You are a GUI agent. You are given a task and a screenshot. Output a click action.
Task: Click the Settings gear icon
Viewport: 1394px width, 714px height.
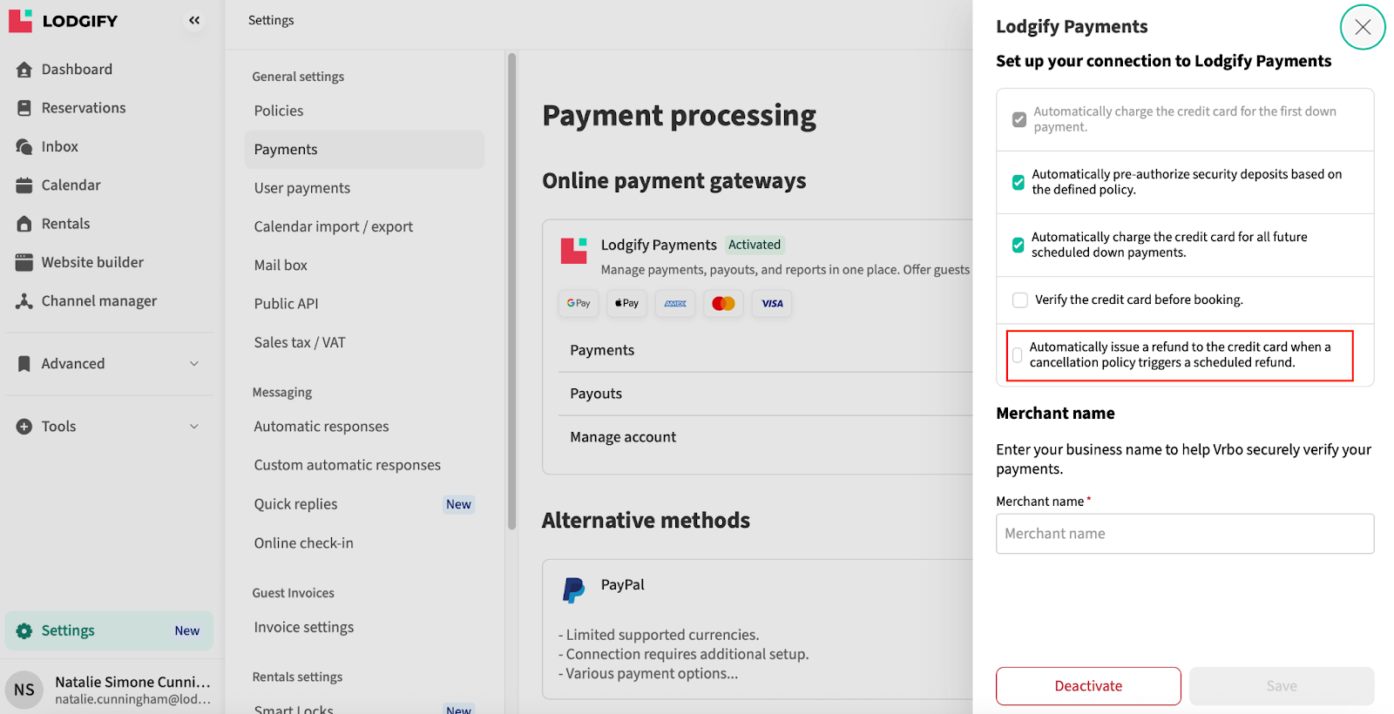[24, 631]
